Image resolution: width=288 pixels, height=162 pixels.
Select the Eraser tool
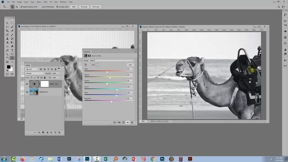[7, 42]
